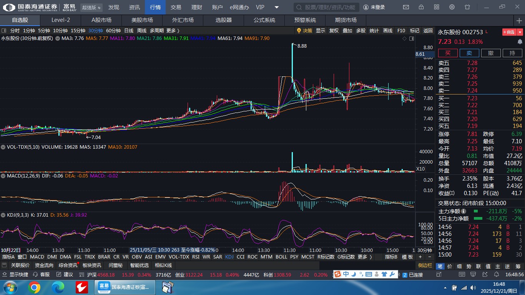Expand the 更多 period options
This screenshot has height=295, width=525.
[x=173, y=31]
